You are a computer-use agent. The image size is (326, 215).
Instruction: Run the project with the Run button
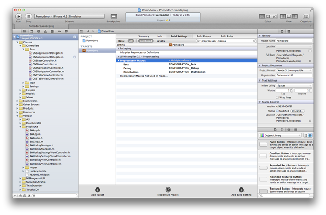[x=18, y=16]
